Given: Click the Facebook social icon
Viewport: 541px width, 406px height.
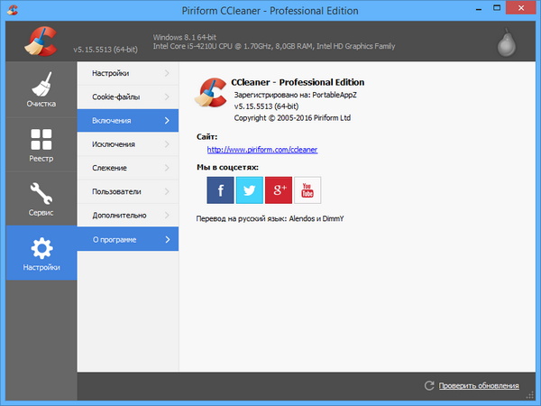Looking at the screenshot, I should [220, 190].
